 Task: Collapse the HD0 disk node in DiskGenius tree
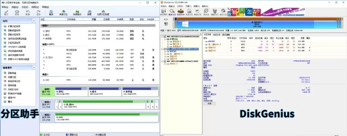162,37
